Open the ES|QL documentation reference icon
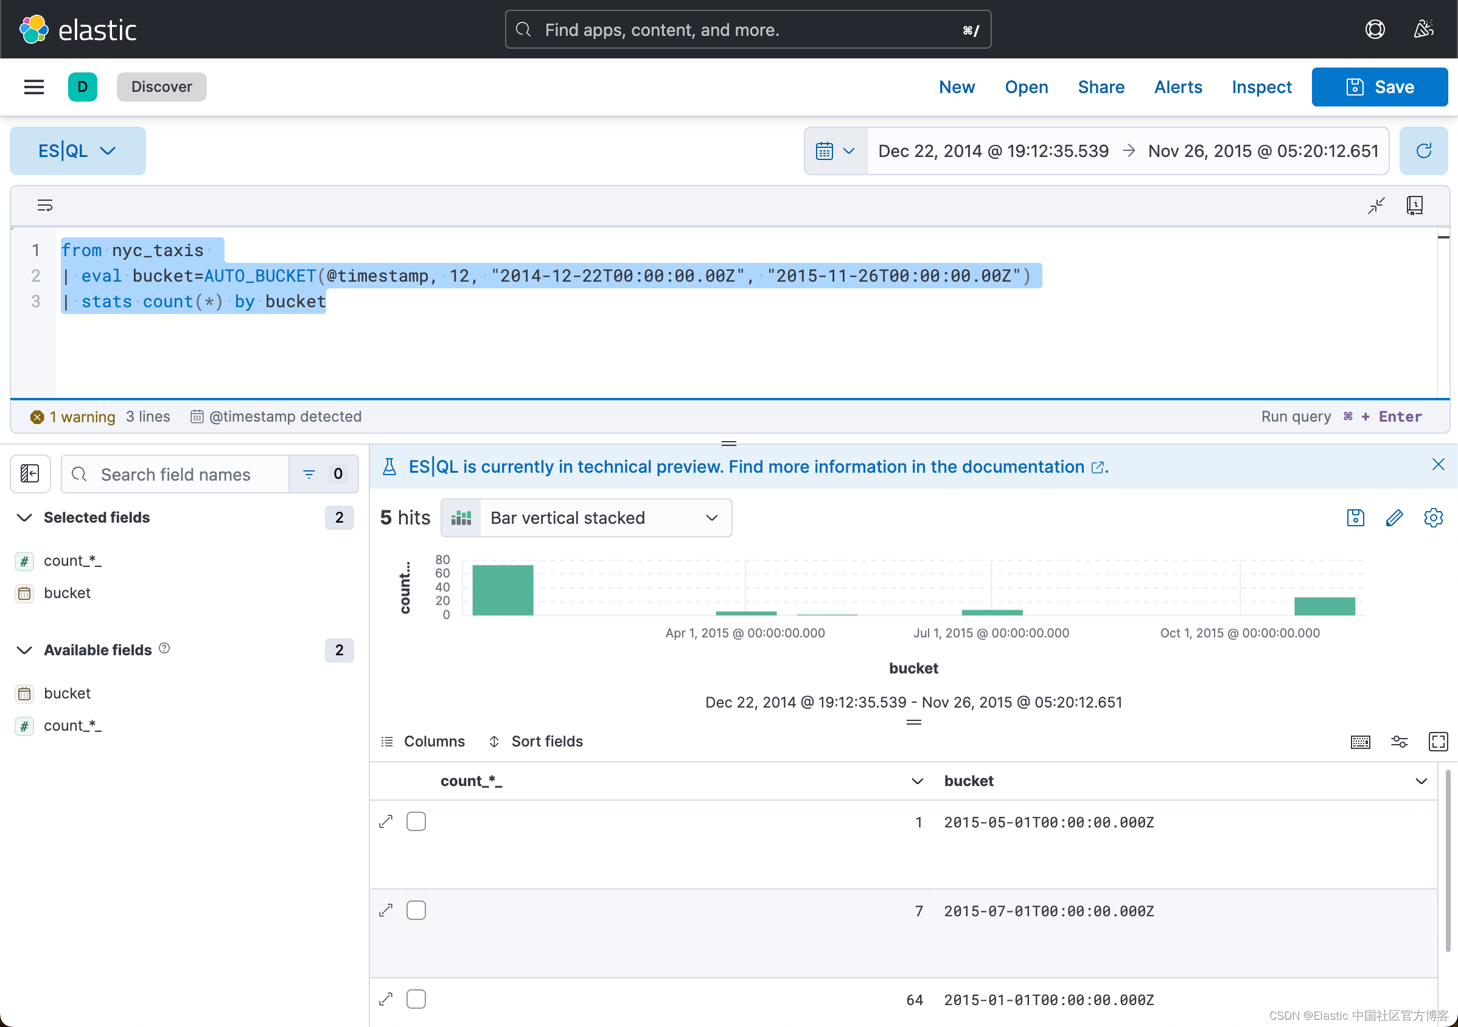 [1415, 205]
